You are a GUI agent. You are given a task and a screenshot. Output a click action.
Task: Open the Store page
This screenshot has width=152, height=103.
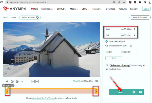[x=34, y=9]
